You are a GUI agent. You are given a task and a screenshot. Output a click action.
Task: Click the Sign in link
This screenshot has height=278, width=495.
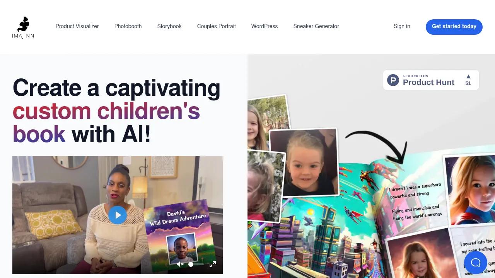402,26
